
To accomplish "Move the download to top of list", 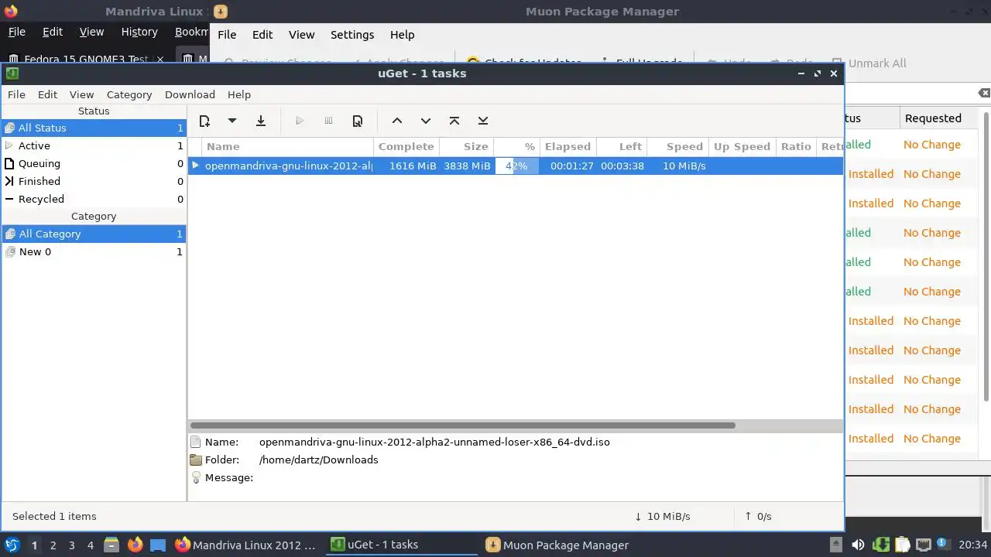I will click(454, 121).
